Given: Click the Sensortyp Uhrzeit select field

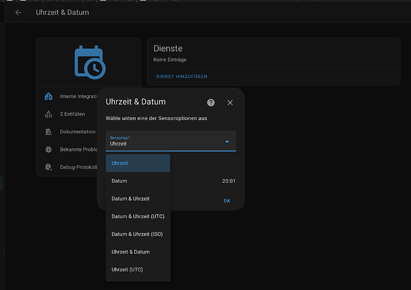Looking at the screenshot, I should pos(170,141).
